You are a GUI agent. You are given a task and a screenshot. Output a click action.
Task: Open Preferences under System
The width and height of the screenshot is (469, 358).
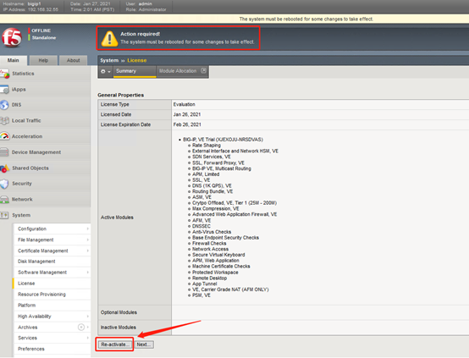point(52,349)
